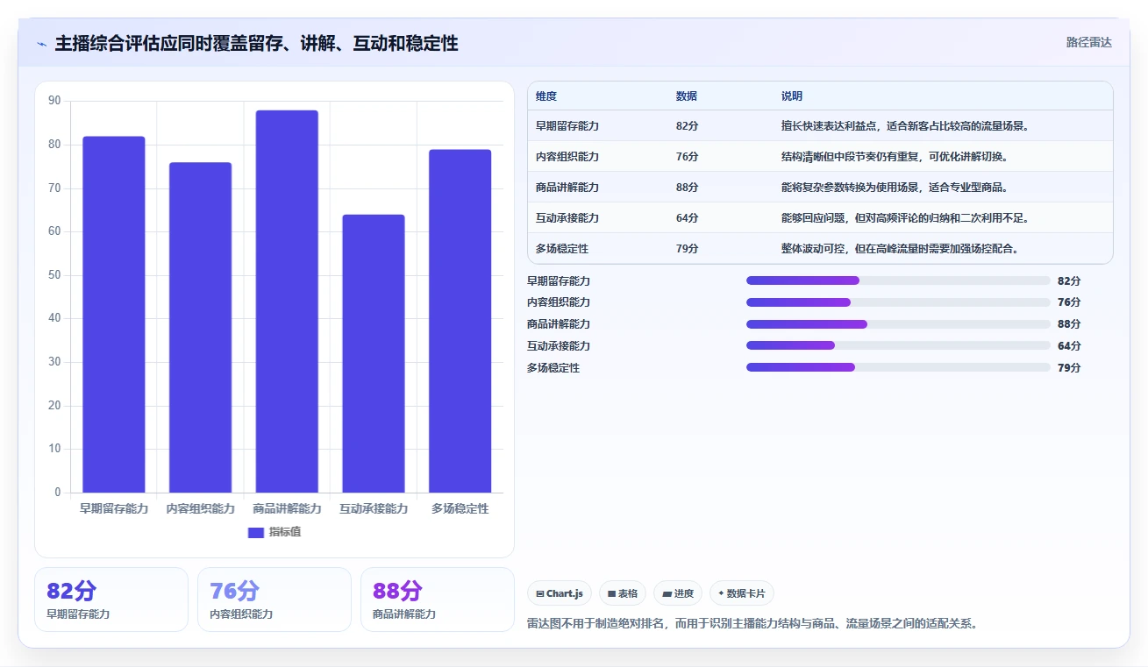Select table cell 内容组织能力
Viewport: 1148px width, 667px height.
tap(567, 157)
